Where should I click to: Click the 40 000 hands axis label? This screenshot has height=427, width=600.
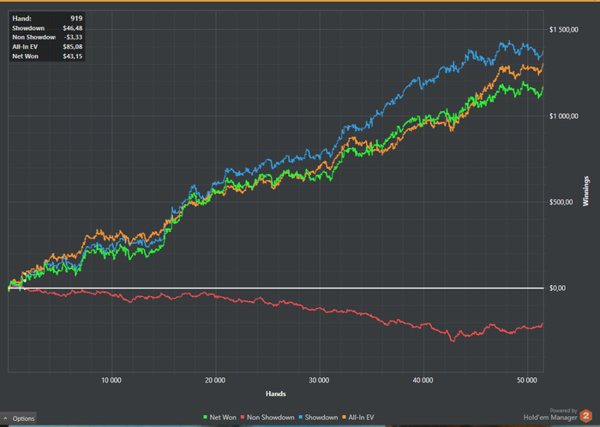pyautogui.click(x=423, y=381)
